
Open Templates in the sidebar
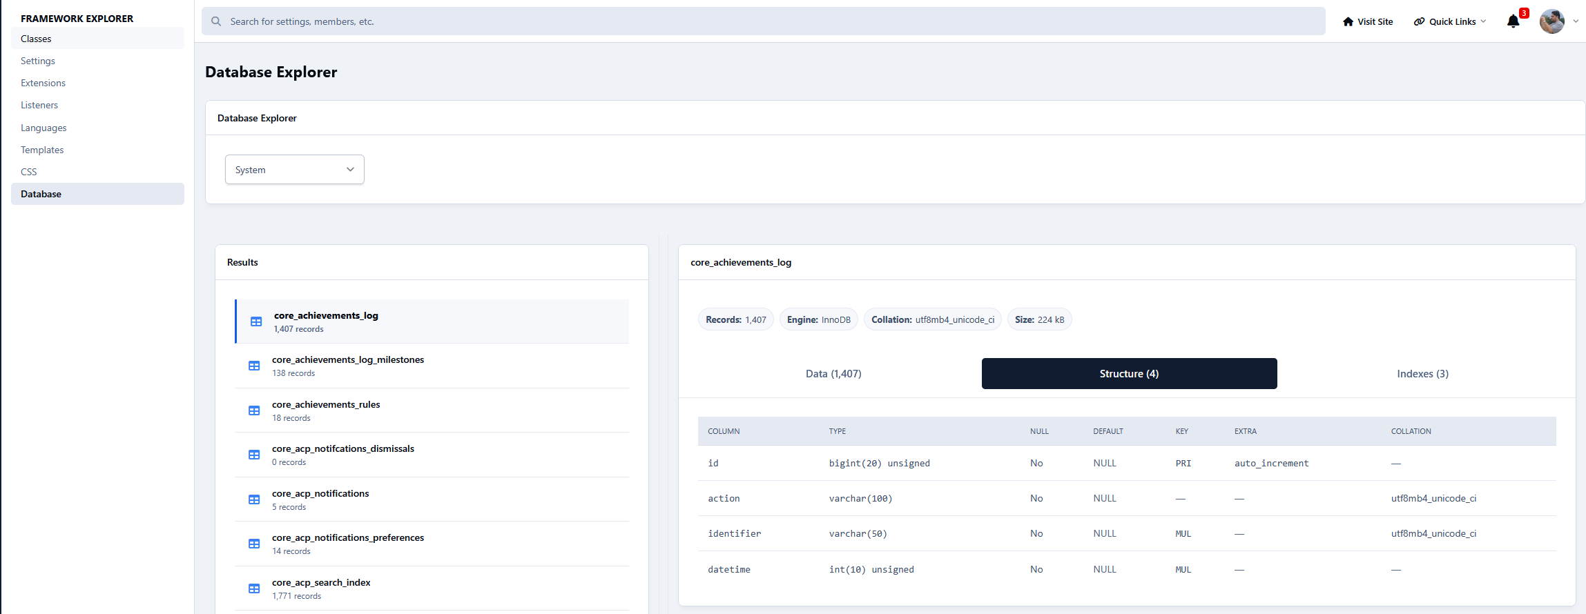click(x=97, y=150)
